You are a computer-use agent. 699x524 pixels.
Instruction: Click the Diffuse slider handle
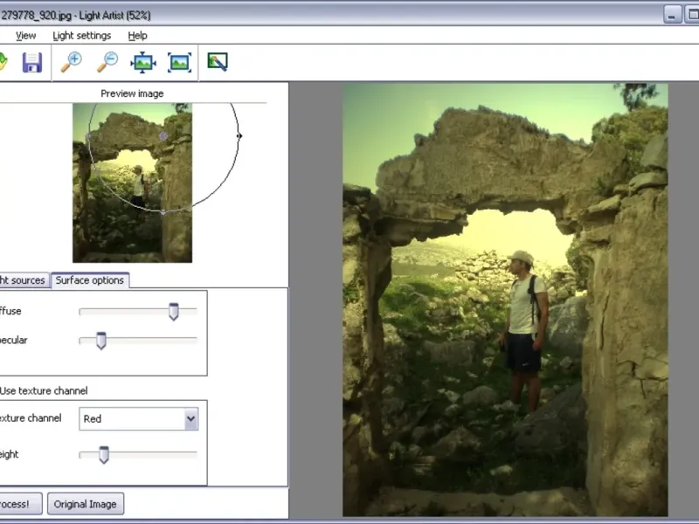coord(173,312)
